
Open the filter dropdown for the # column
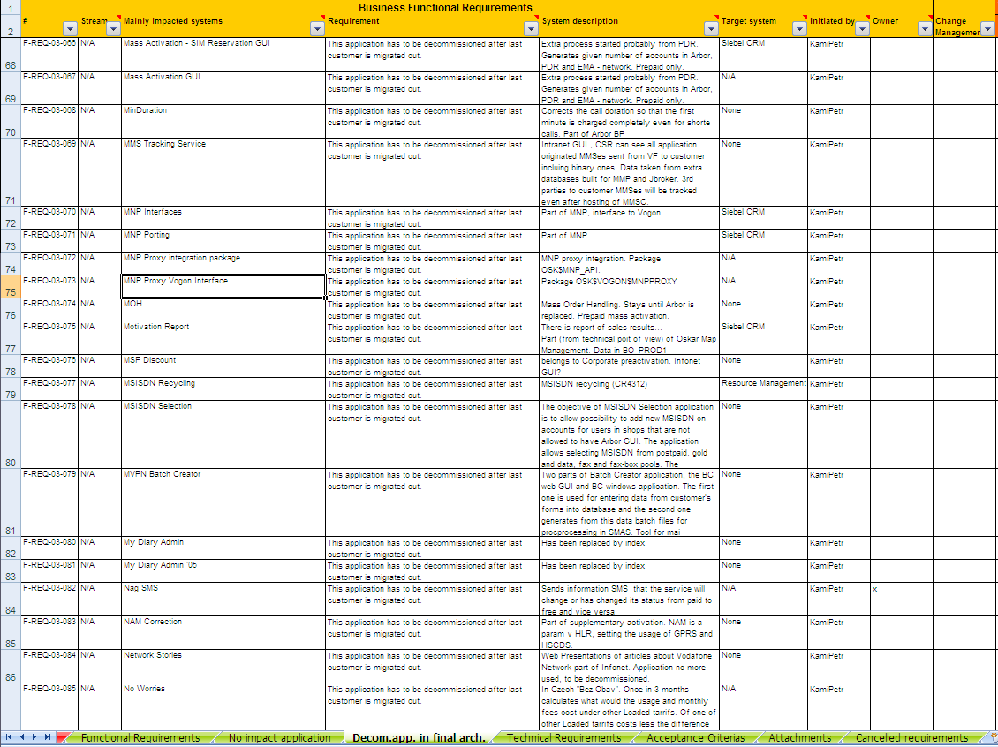pyautogui.click(x=70, y=29)
